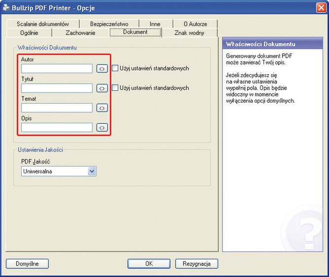Image resolution: width=329 pixels, height=277 pixels.
Task: Click the Bullzip printer icon in title bar
Action: [6, 8]
